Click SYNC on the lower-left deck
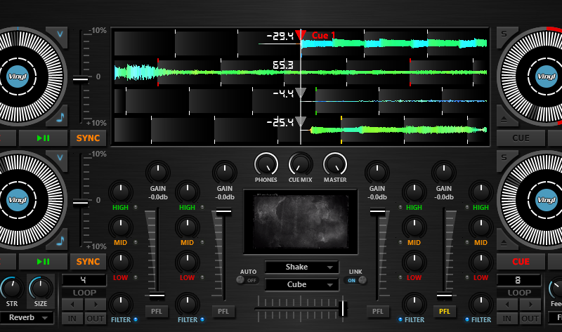Screen dimensions: 562x332 88,261
